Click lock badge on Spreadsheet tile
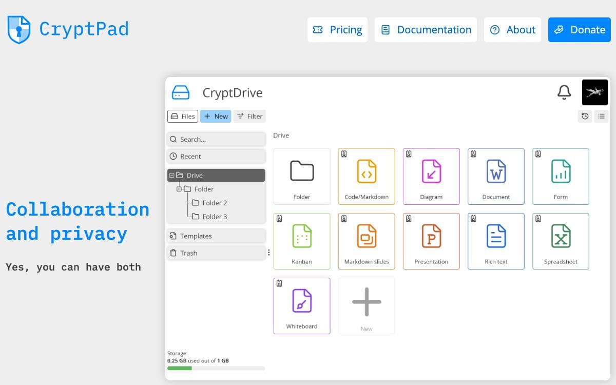The width and height of the screenshot is (616, 385). [x=538, y=219]
